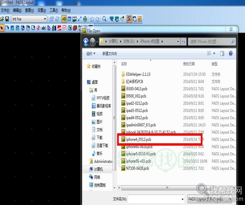The width and height of the screenshot is (245, 205).
Task: Click the 新建文件夹 button
Action: [x=110, y=54]
